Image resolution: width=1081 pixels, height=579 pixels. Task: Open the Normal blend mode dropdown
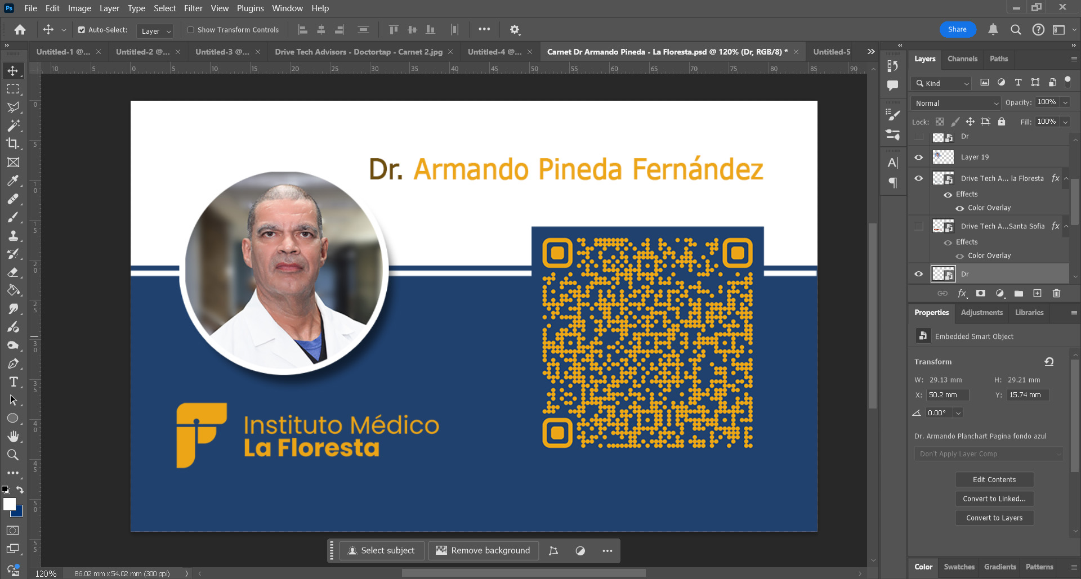pos(955,103)
